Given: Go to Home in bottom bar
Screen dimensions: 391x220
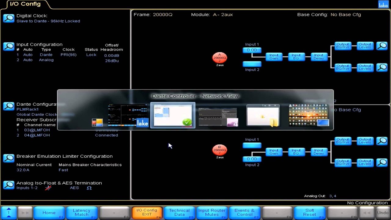Looking at the screenshot, I should 49,213.
